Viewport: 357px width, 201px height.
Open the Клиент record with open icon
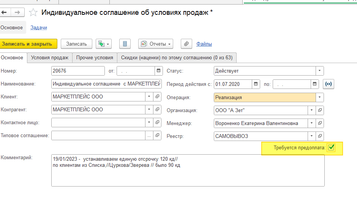[158, 97]
